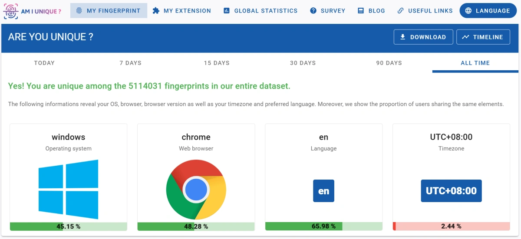This screenshot has height=239, width=521.
Task: Click the 45.15 % Windows share bar
Action: 68,226
